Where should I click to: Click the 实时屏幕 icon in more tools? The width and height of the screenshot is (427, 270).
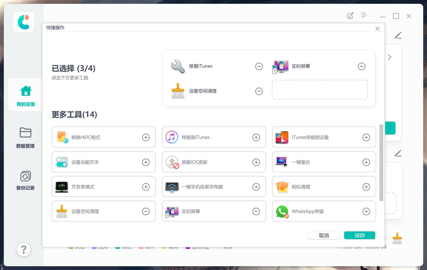pos(172,212)
